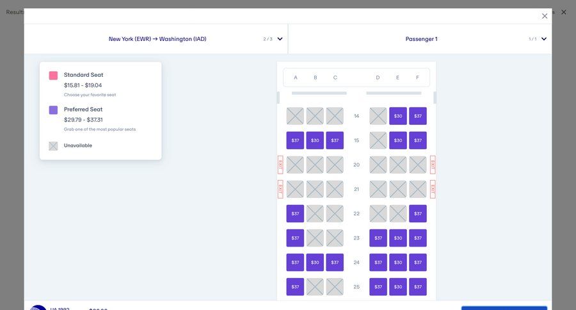Close the seat selection dialog

click(545, 16)
